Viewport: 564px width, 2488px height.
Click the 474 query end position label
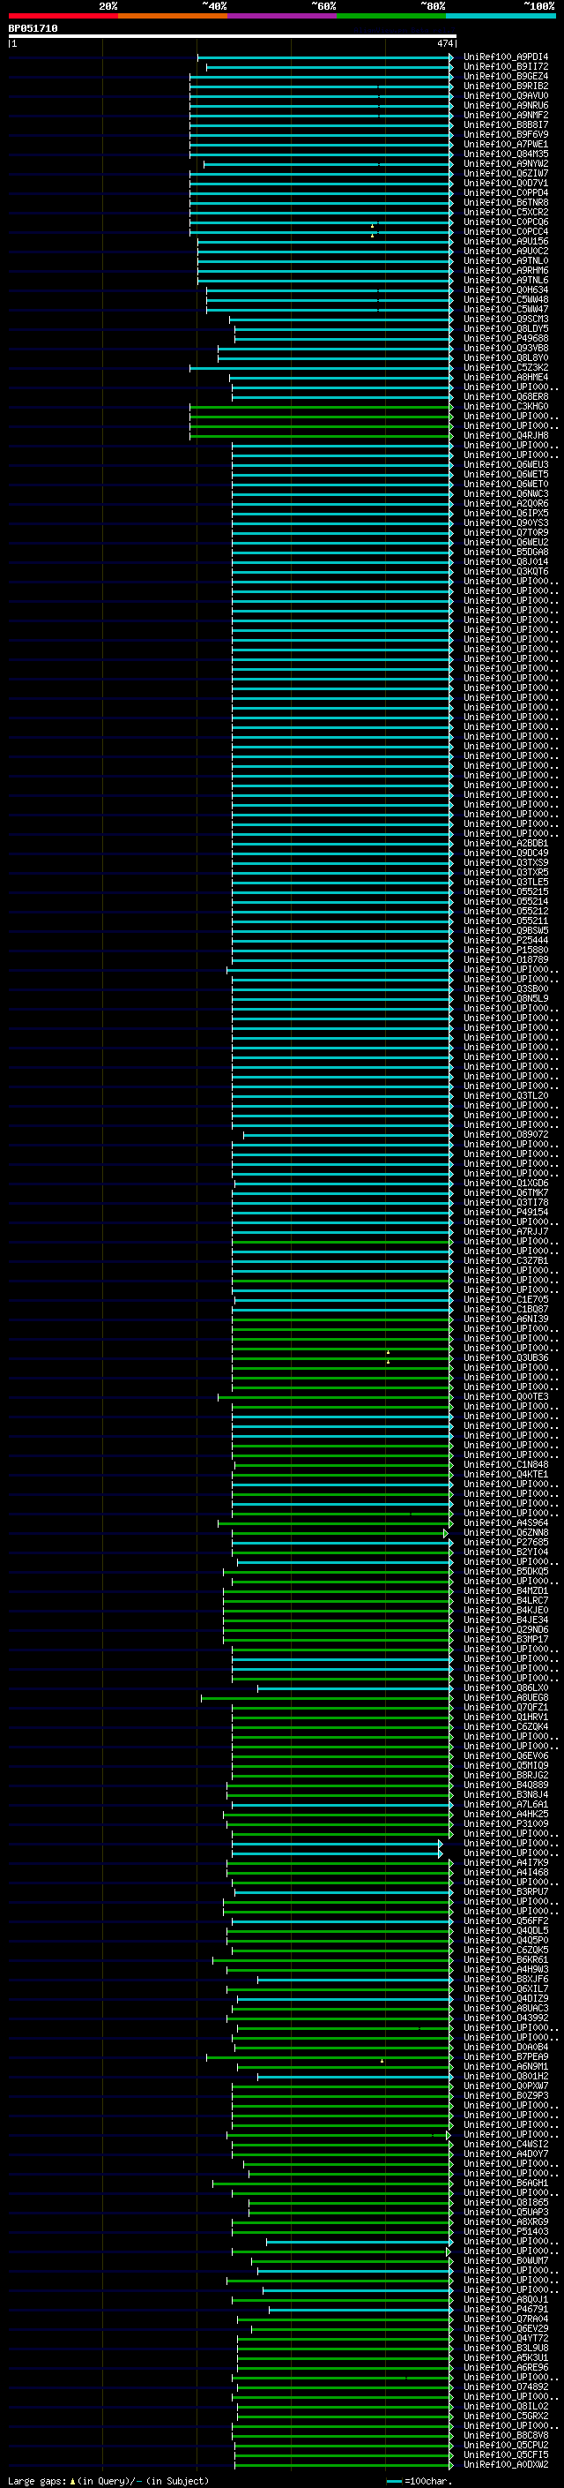click(x=444, y=43)
